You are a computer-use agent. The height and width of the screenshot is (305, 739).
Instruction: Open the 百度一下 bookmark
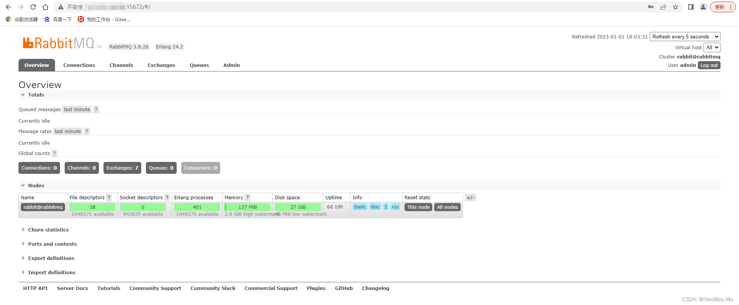[58, 19]
